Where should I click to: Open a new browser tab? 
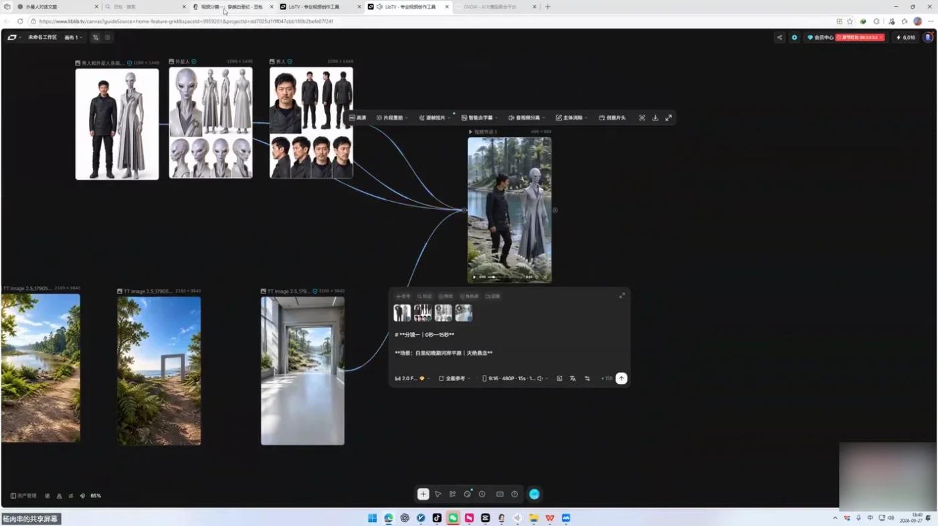547,7
